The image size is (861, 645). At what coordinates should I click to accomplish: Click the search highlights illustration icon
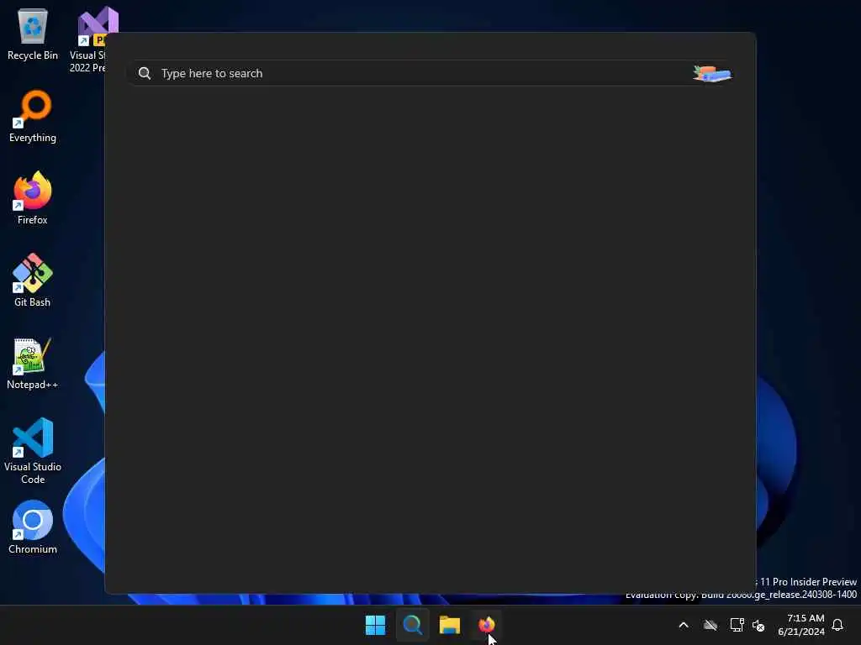point(712,74)
